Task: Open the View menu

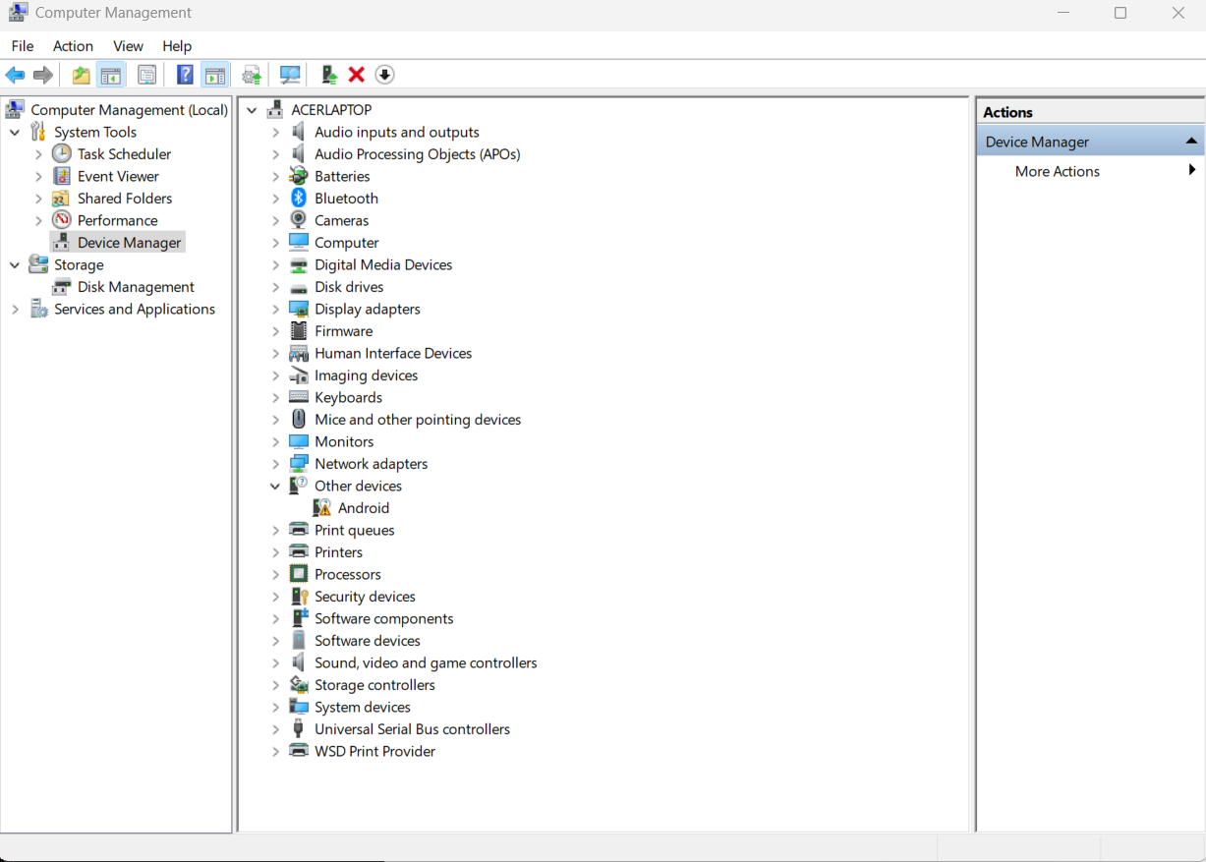Action: [x=128, y=46]
